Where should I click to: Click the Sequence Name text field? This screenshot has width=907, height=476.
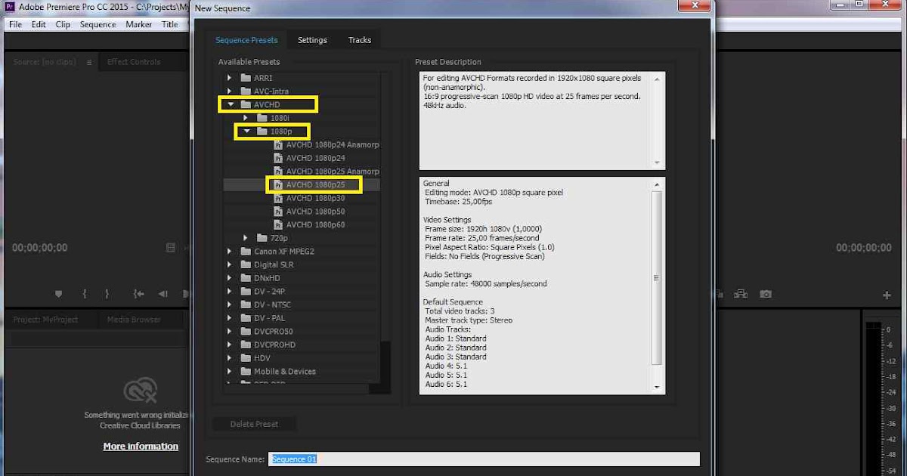pyautogui.click(x=484, y=459)
